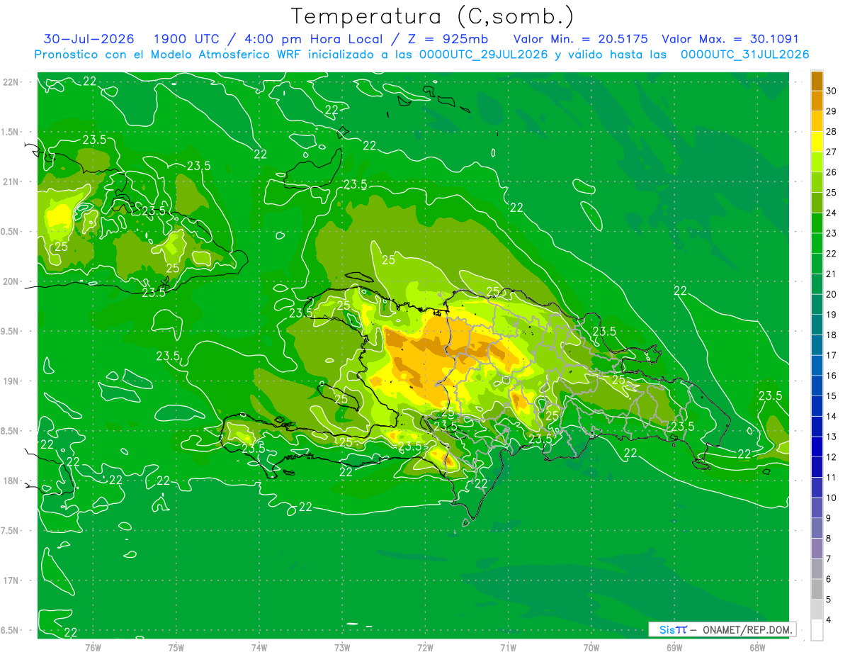Click the longitude axis label "70W"
Viewport: 850px width, 657px height.
point(591,648)
